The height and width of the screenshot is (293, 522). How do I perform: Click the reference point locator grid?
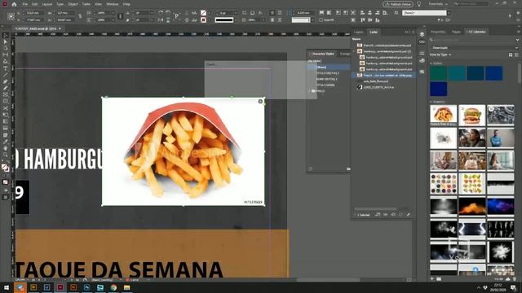tap(11, 16)
